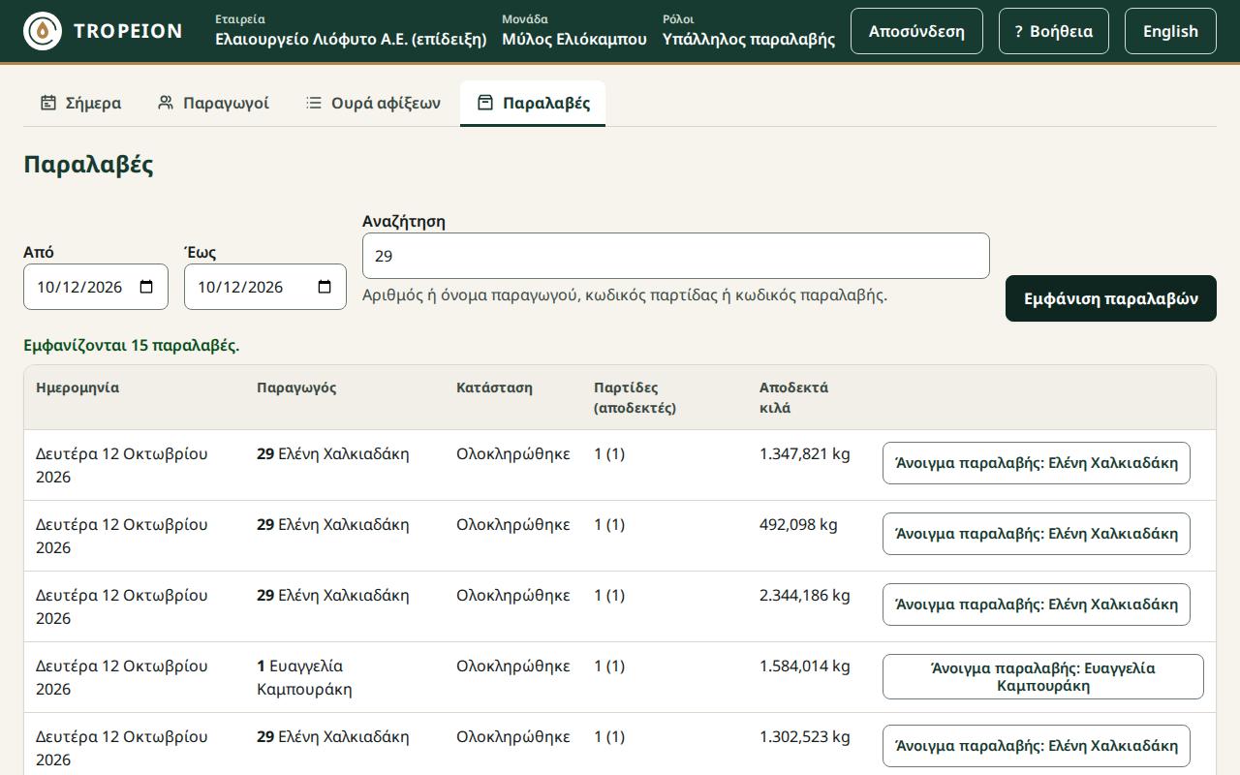Click the Παραλαβές page heading
This screenshot has height=775, width=1240.
coord(88,164)
